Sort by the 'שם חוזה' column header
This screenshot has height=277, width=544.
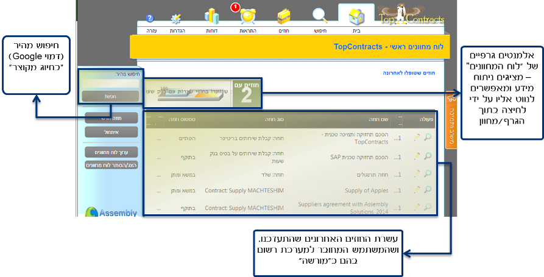(x=378, y=119)
